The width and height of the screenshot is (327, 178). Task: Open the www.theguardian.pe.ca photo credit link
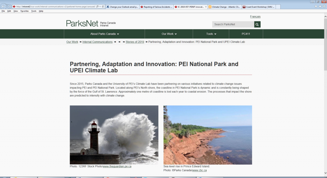117,166
